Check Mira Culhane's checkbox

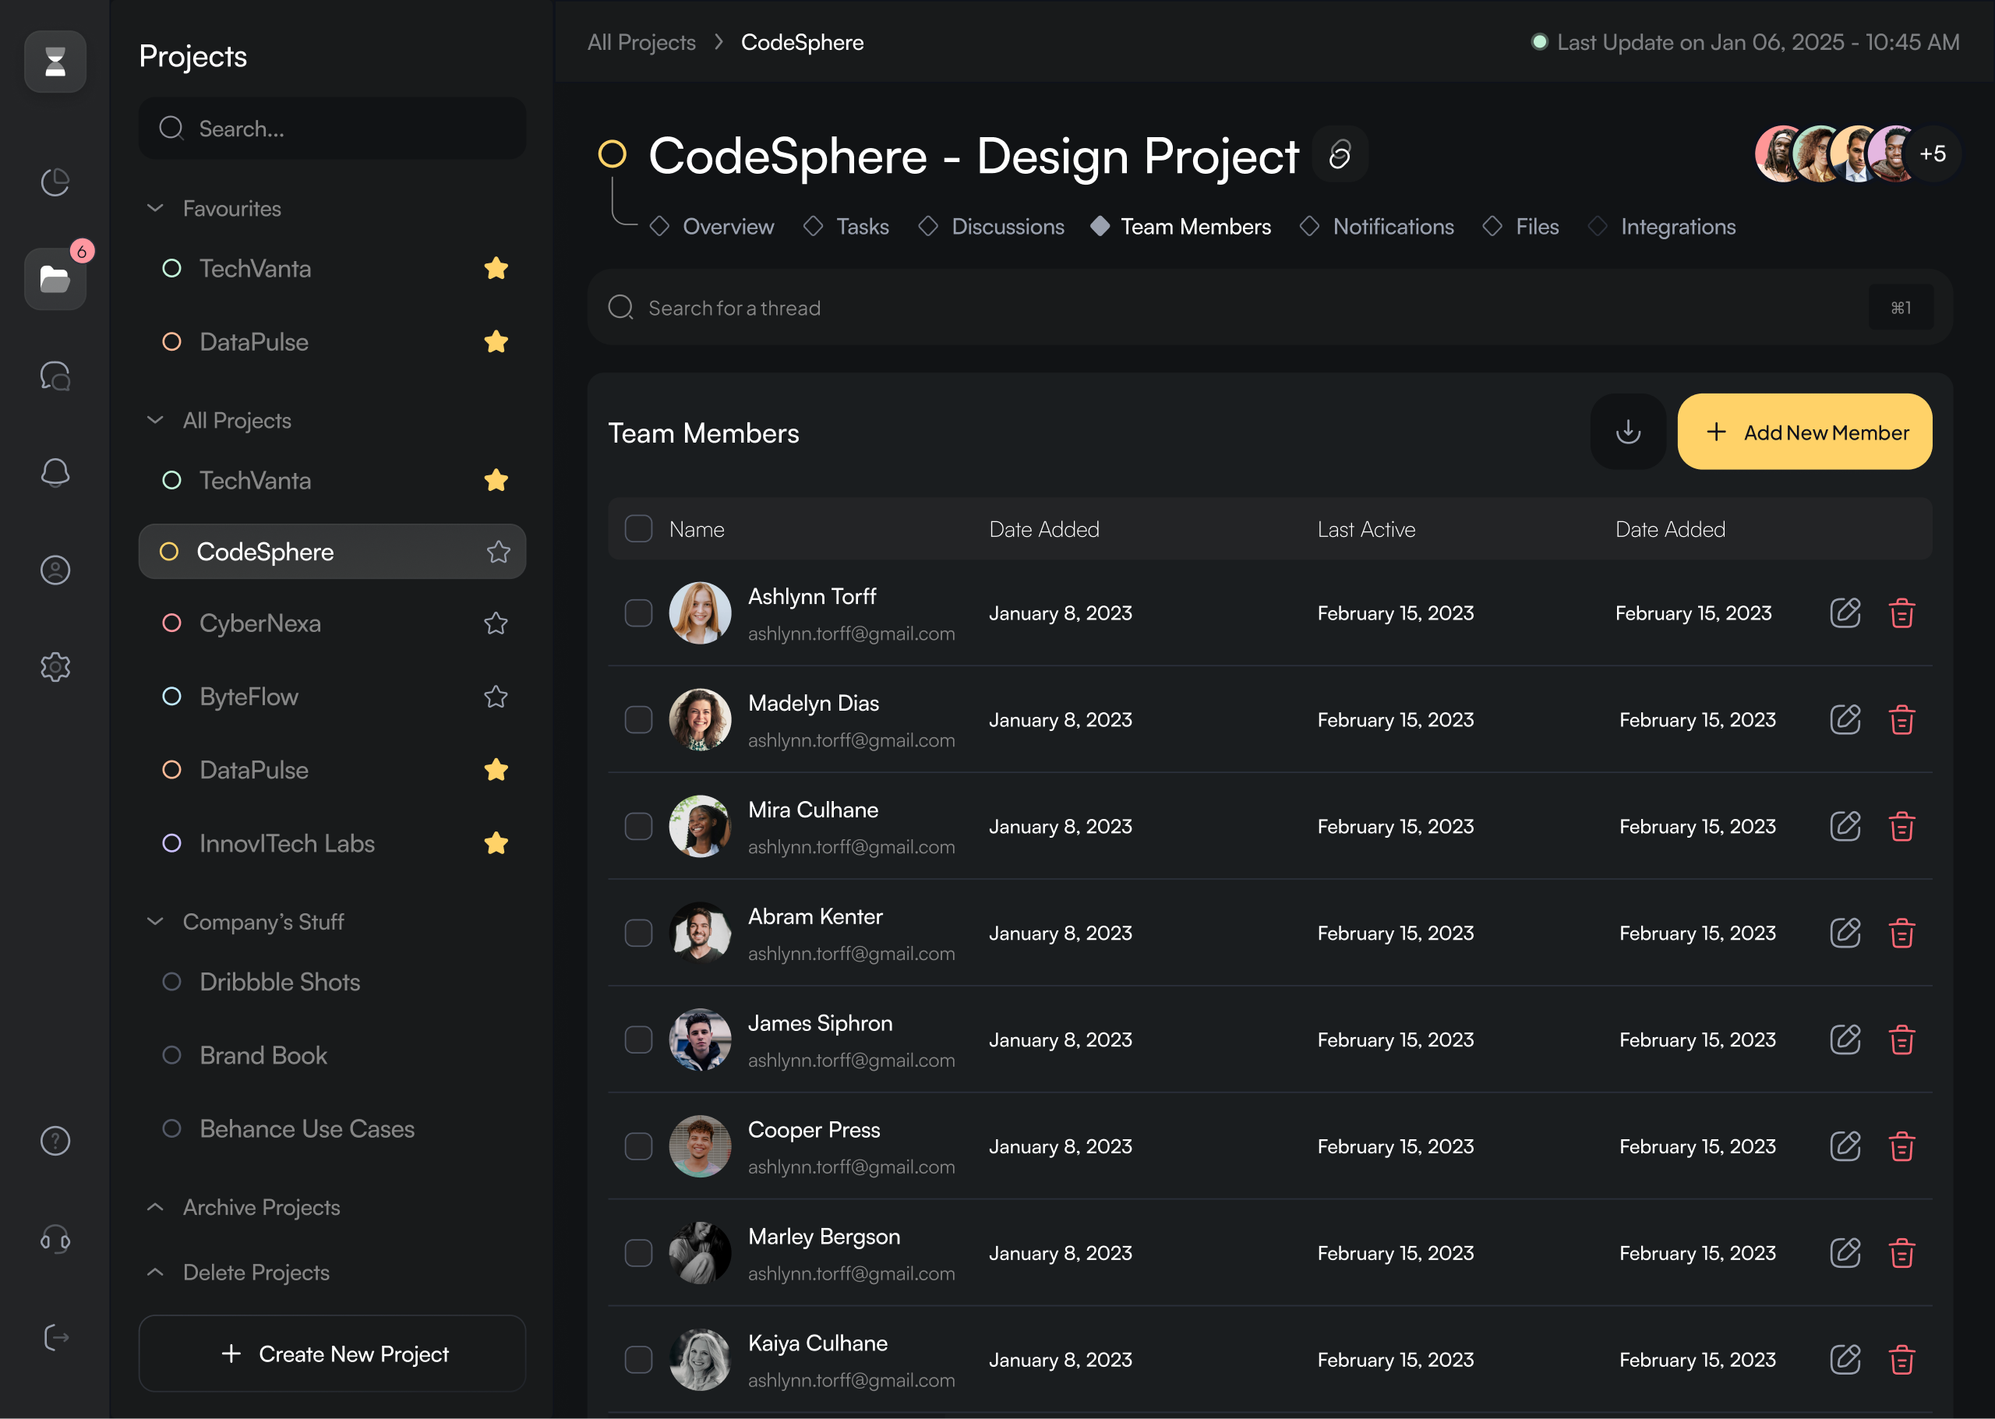pos(639,827)
